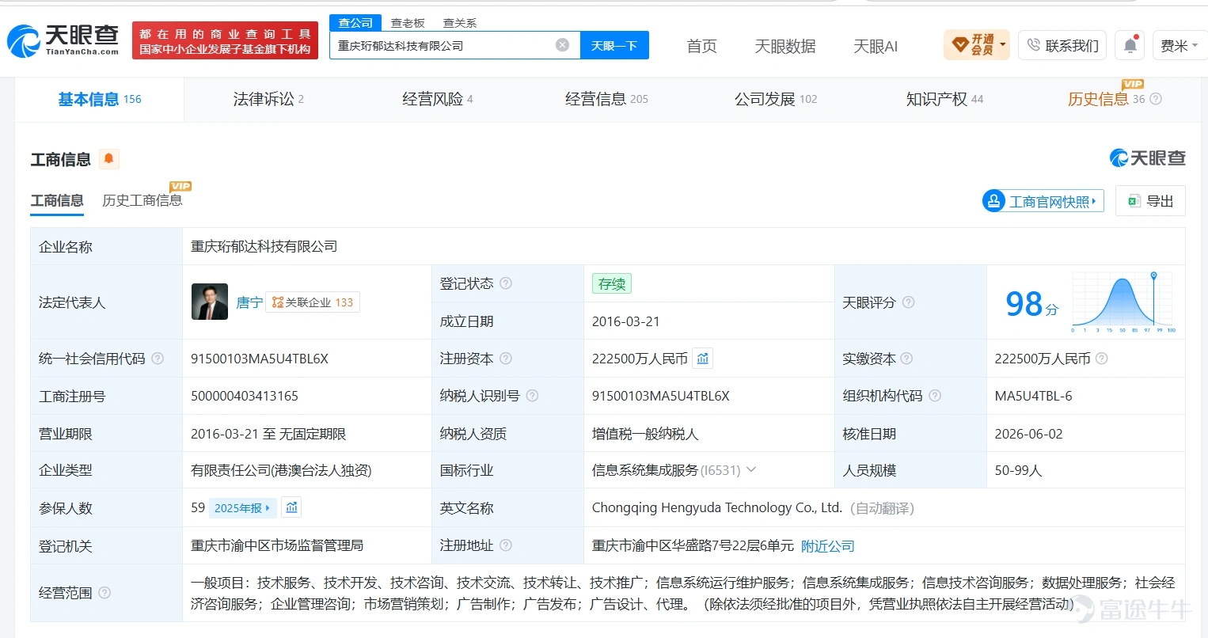1208x638 pixels.
Task: Click the help icon beside 注册地址
Action: (x=506, y=545)
